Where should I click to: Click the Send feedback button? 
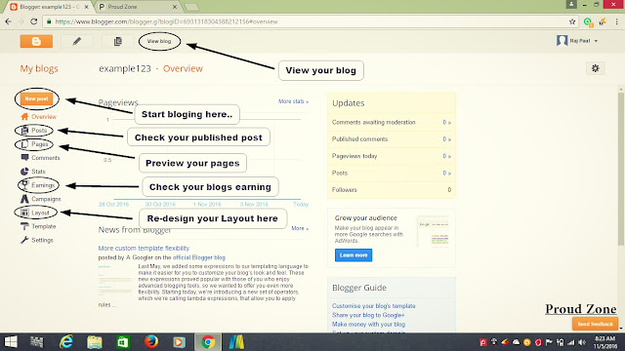[x=595, y=324]
